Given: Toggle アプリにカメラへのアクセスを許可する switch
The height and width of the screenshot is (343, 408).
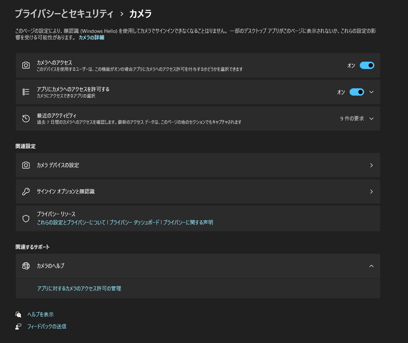Looking at the screenshot, I should click(x=356, y=92).
